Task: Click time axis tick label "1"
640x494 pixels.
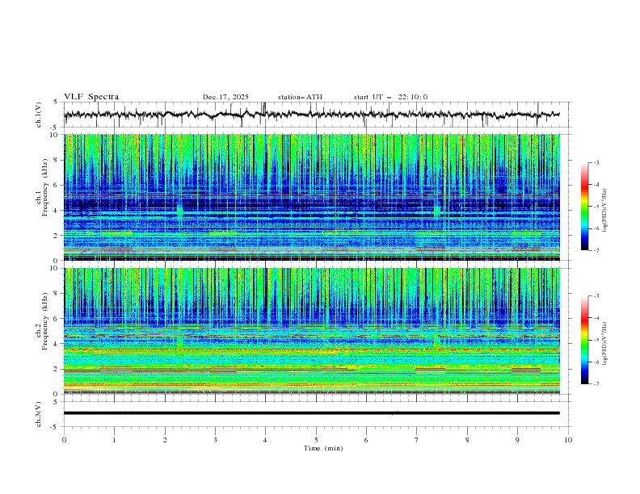Action: [x=114, y=440]
